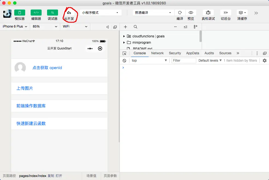269x180 pixels.
Task: Switch to the Sources tab
Action: coord(225,53)
